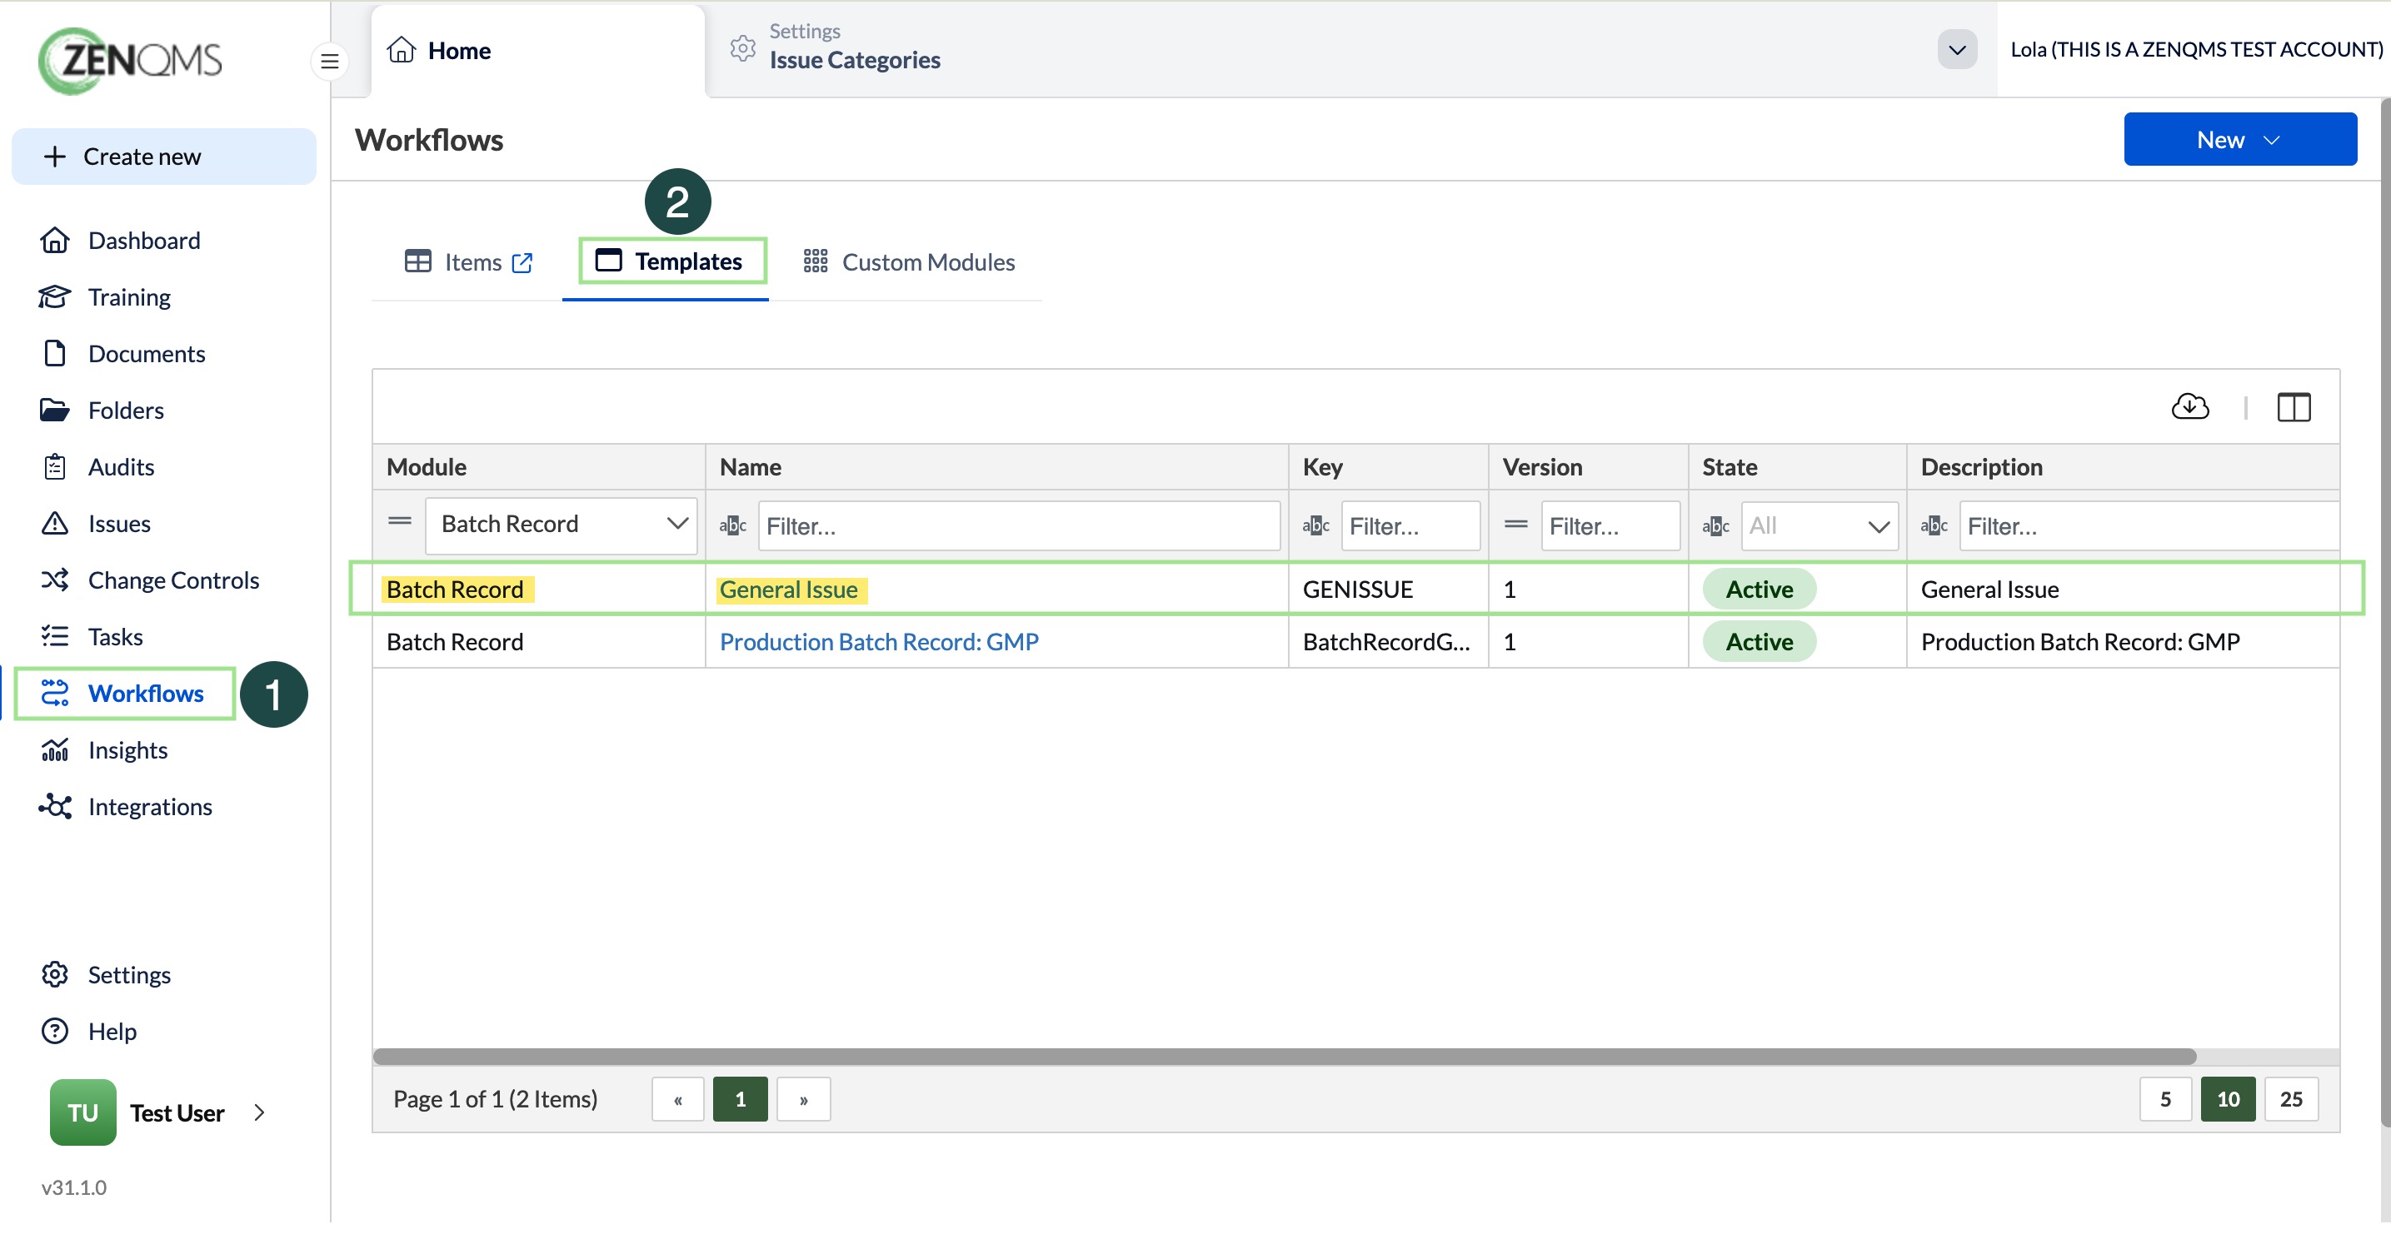
Task: Expand the Test User menu chevron
Action: click(259, 1113)
